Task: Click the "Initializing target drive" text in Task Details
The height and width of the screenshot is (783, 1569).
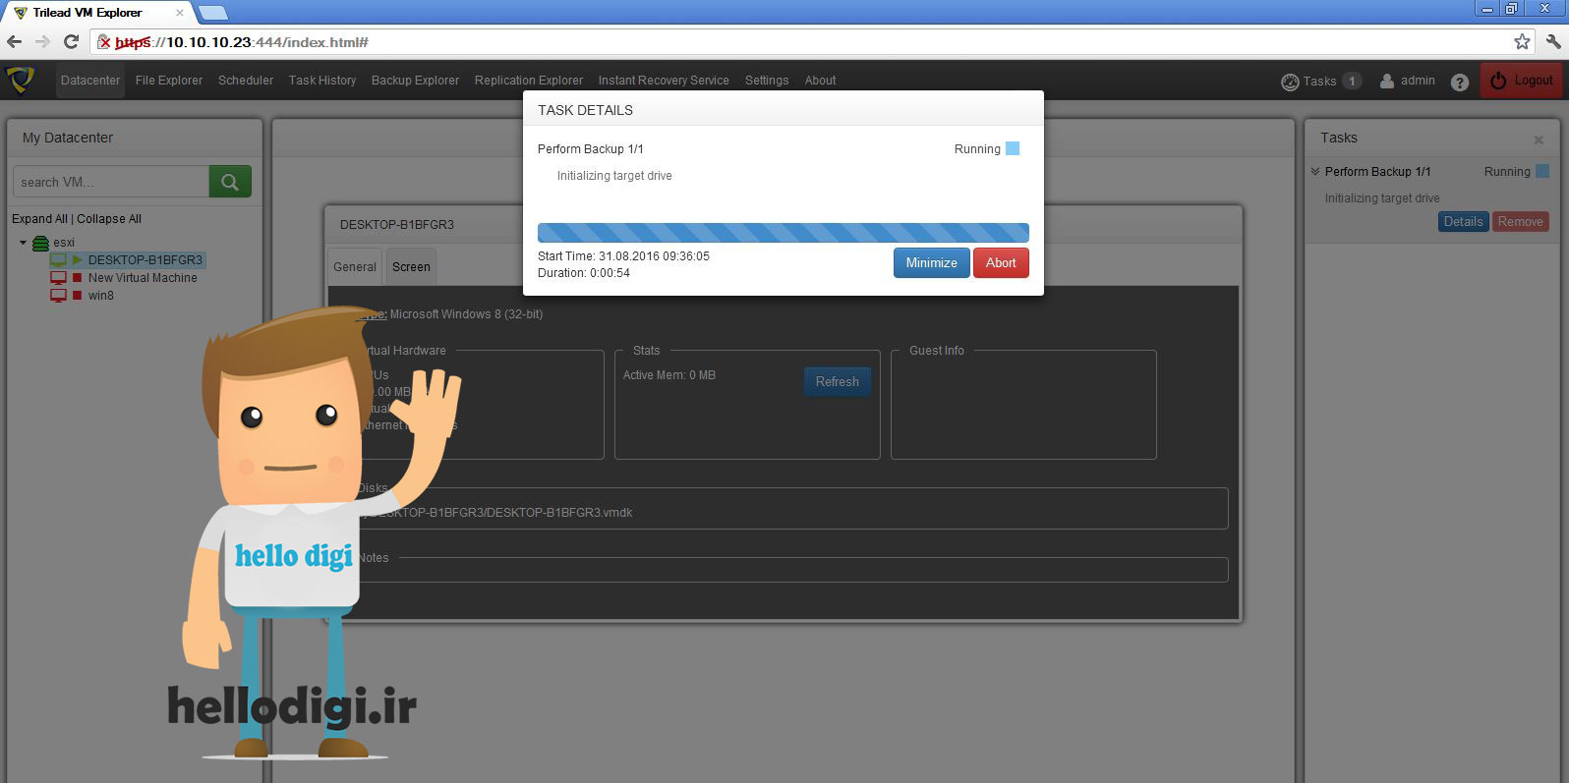Action: [614, 176]
